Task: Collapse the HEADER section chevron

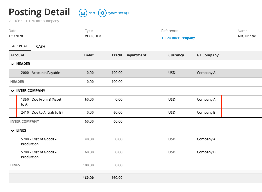Action: pos(13,64)
